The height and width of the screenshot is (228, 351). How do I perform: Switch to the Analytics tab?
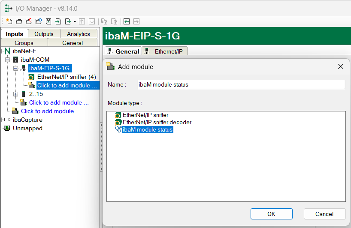click(x=79, y=34)
